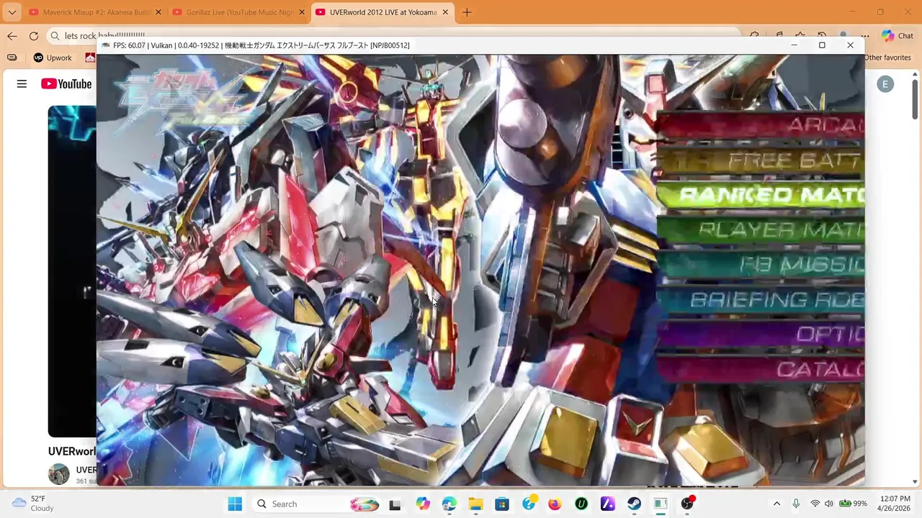This screenshot has height=518, width=922.
Task: Open Microsoft Store from the taskbar
Action: click(x=502, y=504)
